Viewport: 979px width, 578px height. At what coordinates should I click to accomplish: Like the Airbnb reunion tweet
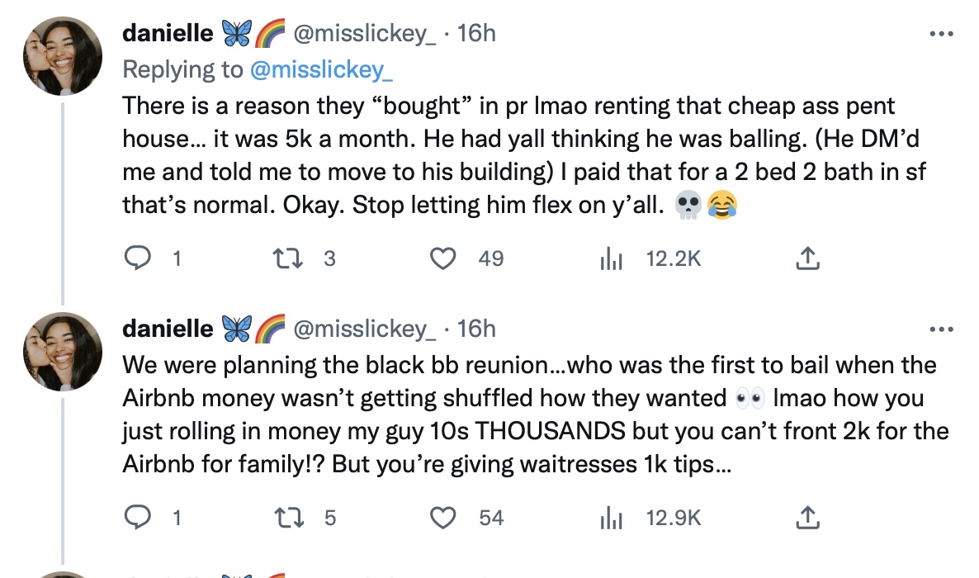[445, 518]
